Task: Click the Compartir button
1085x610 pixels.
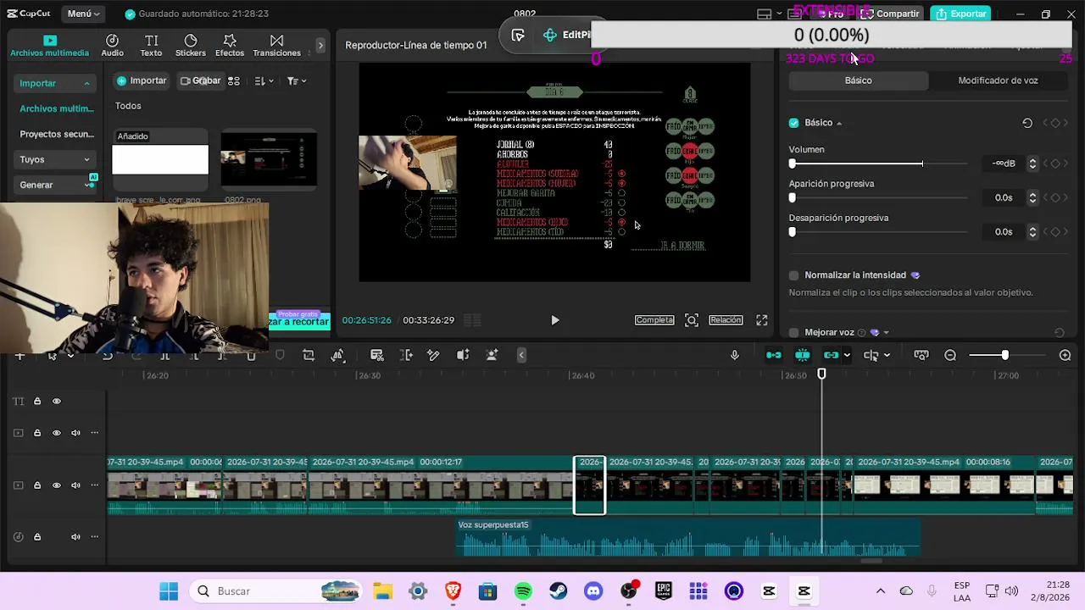Action: coord(891,14)
